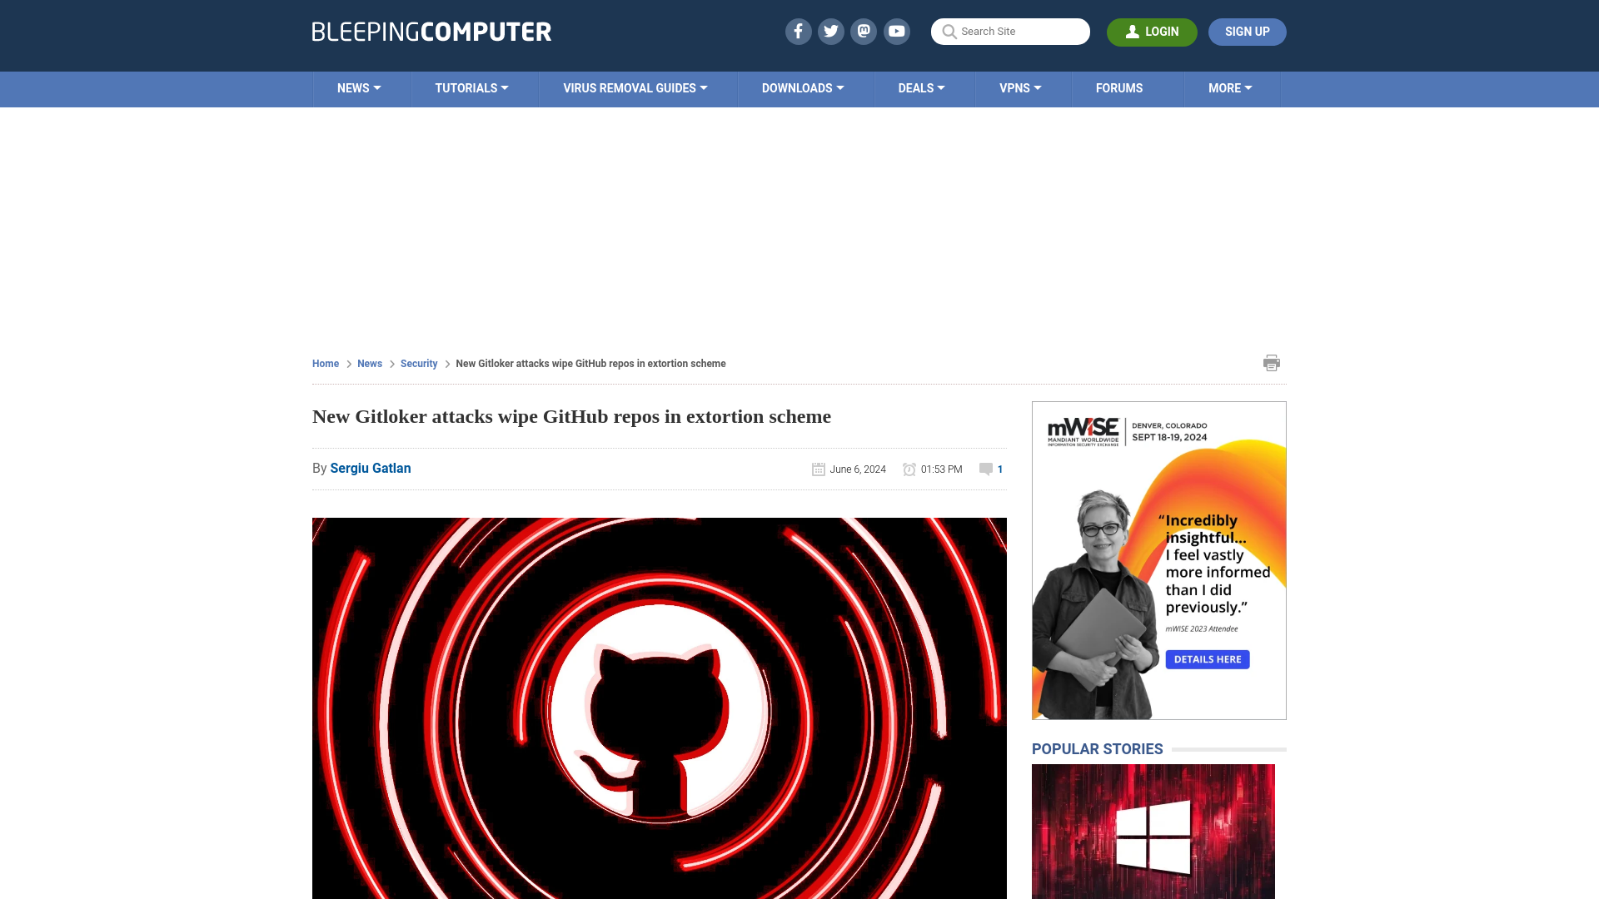Open the MORE menu item
This screenshot has height=899, width=1599.
click(x=1230, y=87)
